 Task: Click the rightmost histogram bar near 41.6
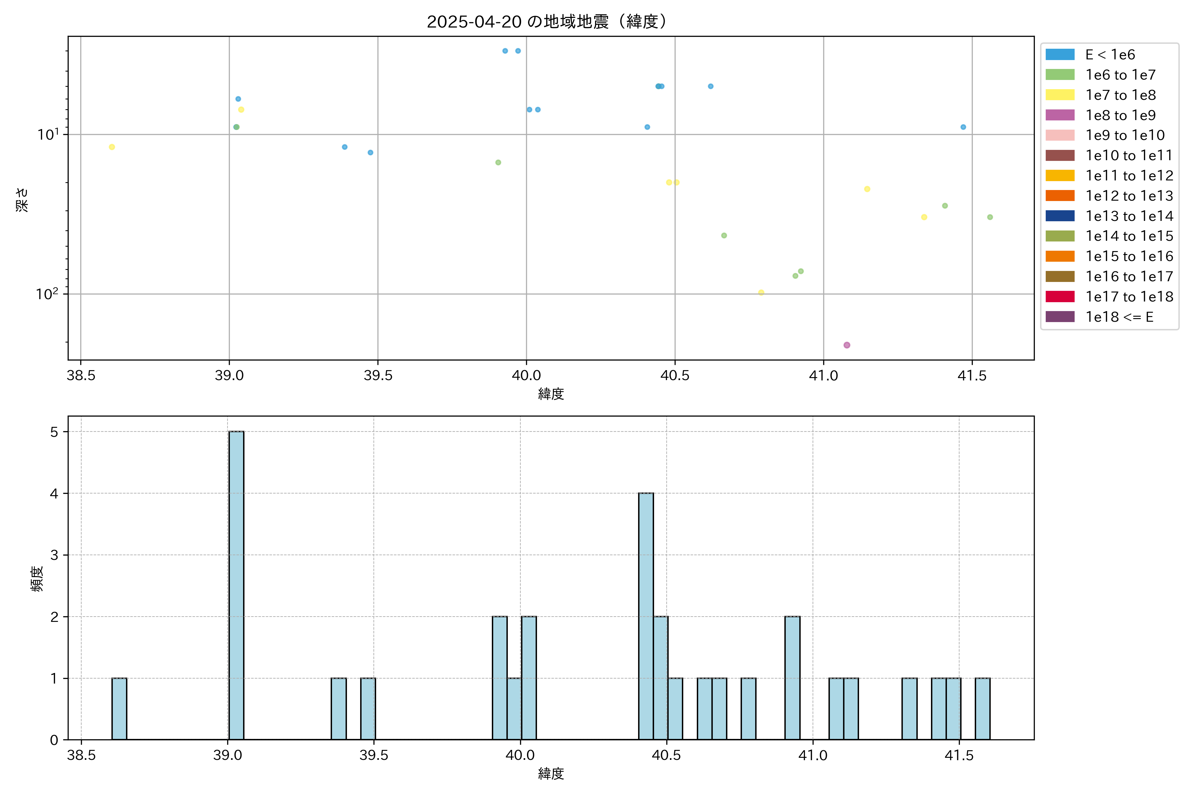tap(982, 709)
